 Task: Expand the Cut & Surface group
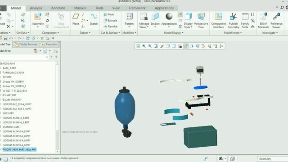110,33
